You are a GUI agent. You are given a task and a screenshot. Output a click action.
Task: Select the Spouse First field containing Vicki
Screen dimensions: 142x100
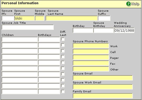pyautogui.click(x=24, y=18)
